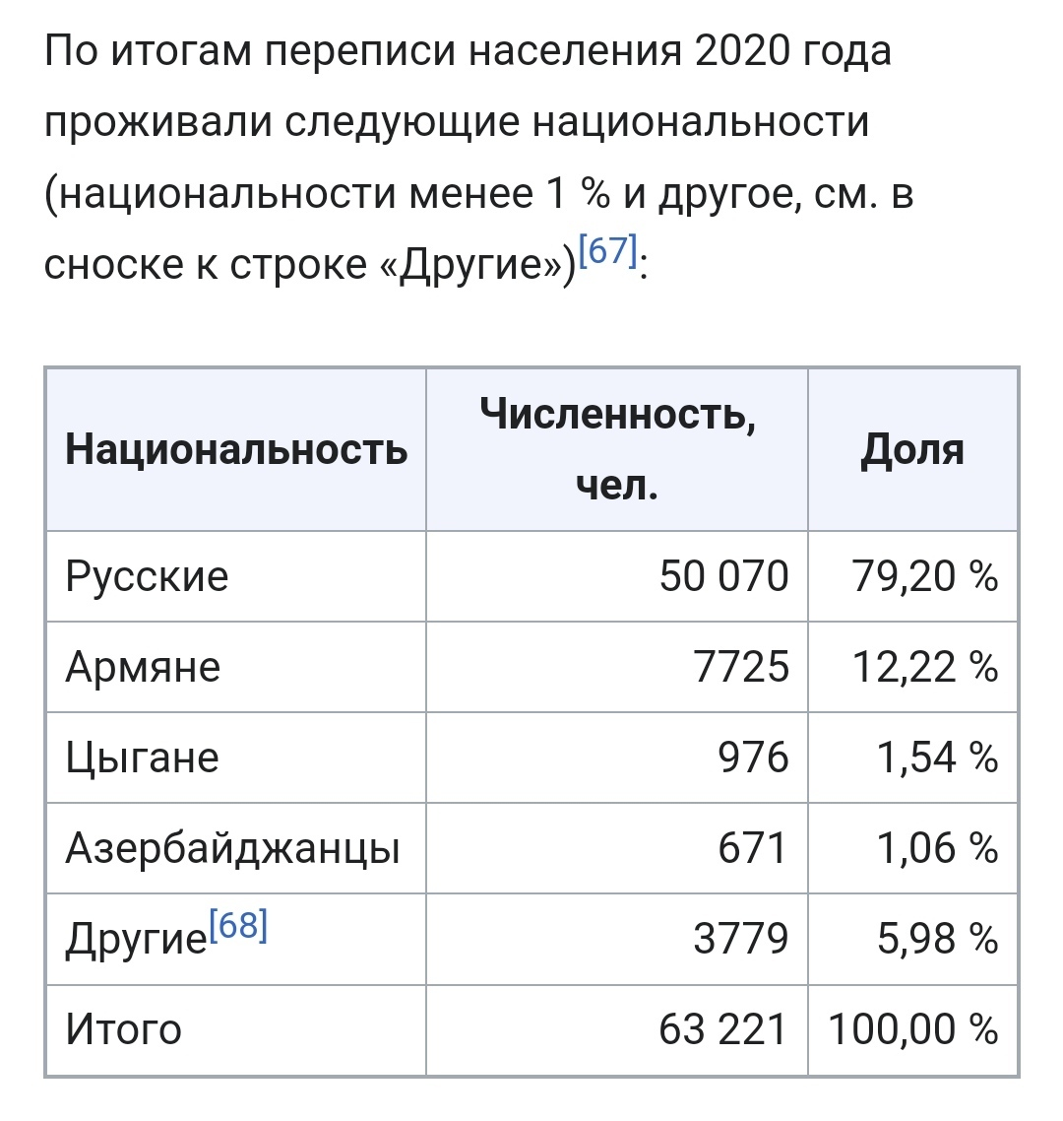This screenshot has width=1063, height=1121.
Task: Select the Армяне row label
Action: (143, 668)
